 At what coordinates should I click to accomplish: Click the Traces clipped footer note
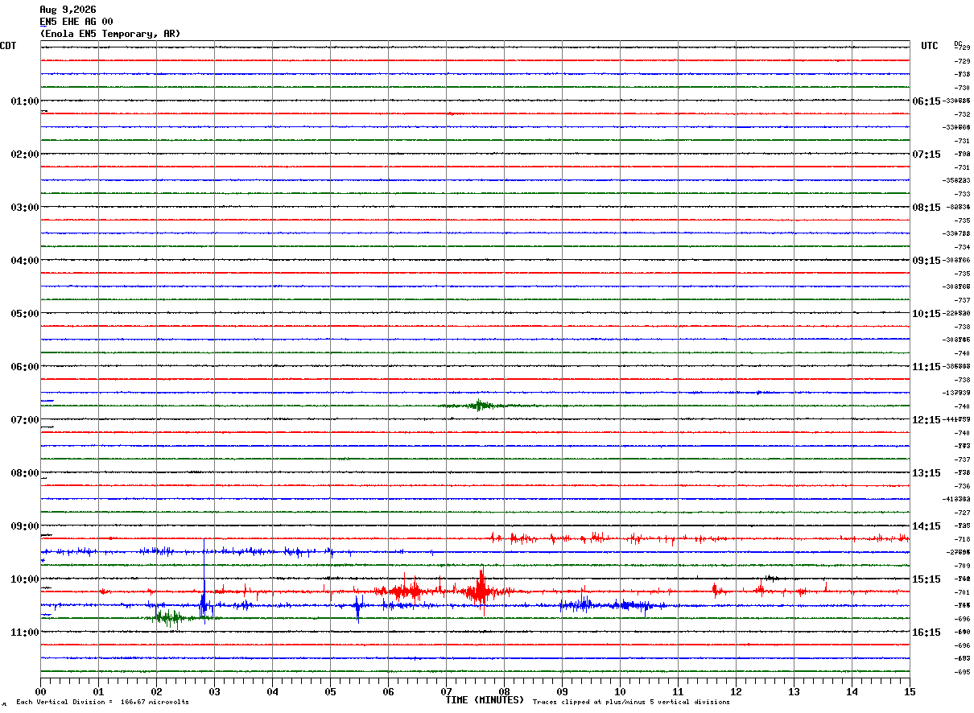tap(631, 703)
